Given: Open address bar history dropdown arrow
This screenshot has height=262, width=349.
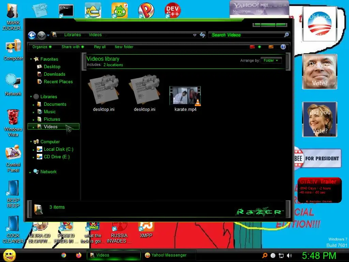Looking at the screenshot, I should coord(195,35).
